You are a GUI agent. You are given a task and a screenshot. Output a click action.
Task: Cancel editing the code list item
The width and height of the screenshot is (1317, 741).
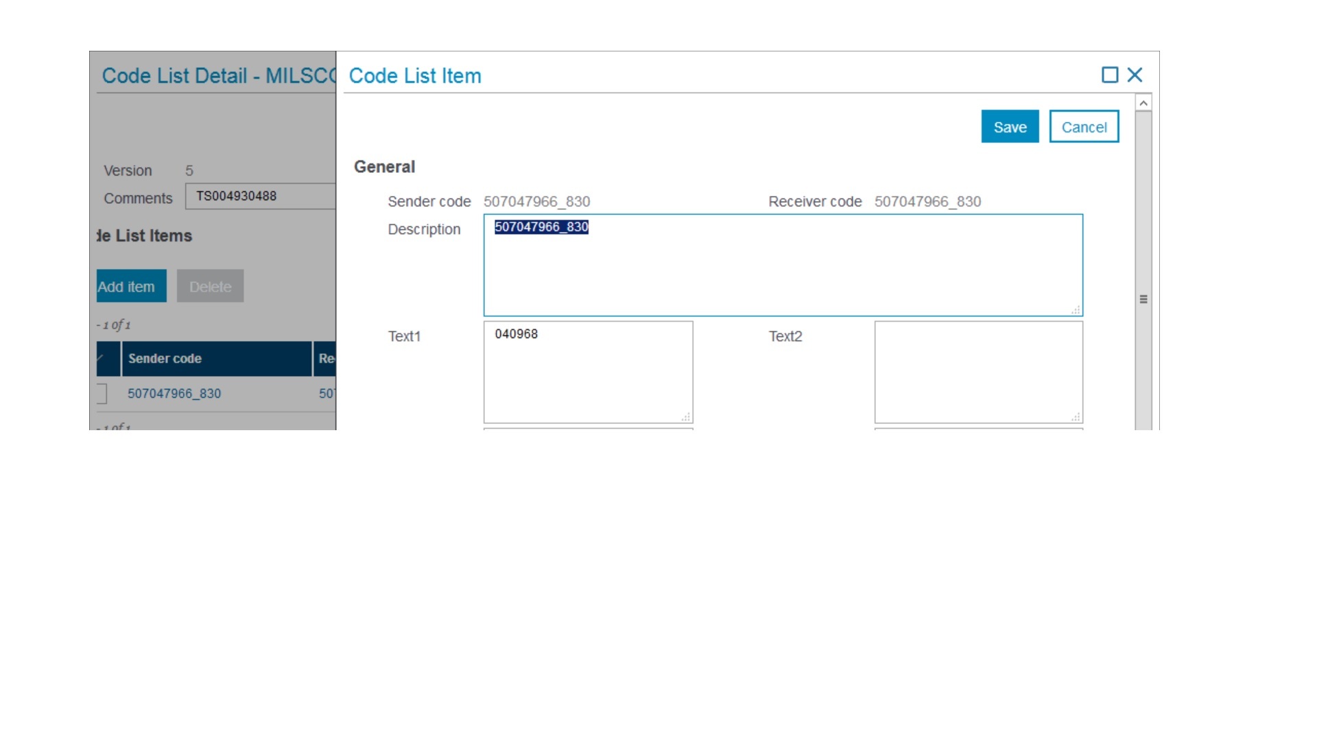pyautogui.click(x=1084, y=127)
